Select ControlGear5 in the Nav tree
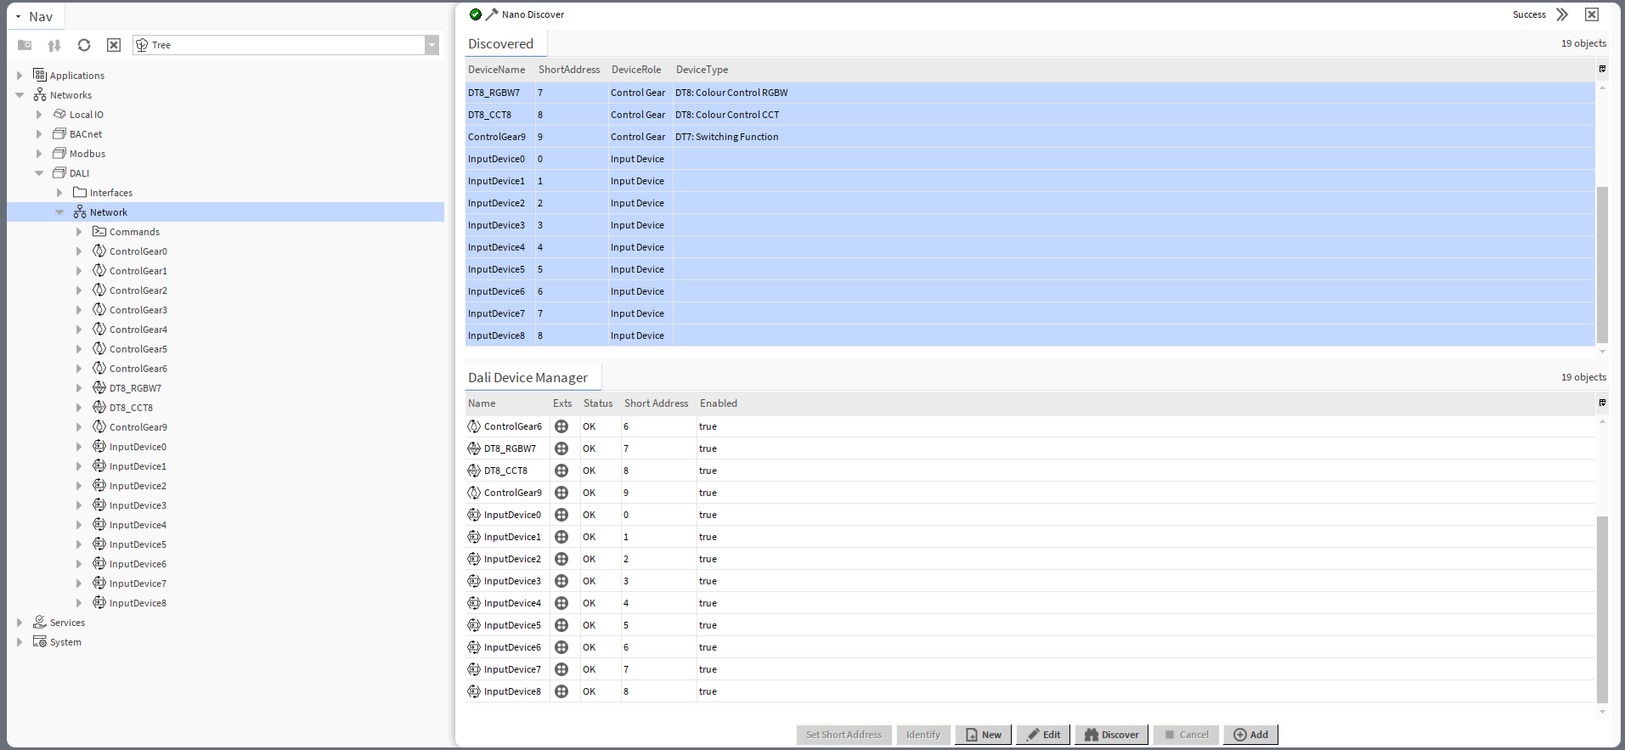The image size is (1625, 750). tap(138, 349)
